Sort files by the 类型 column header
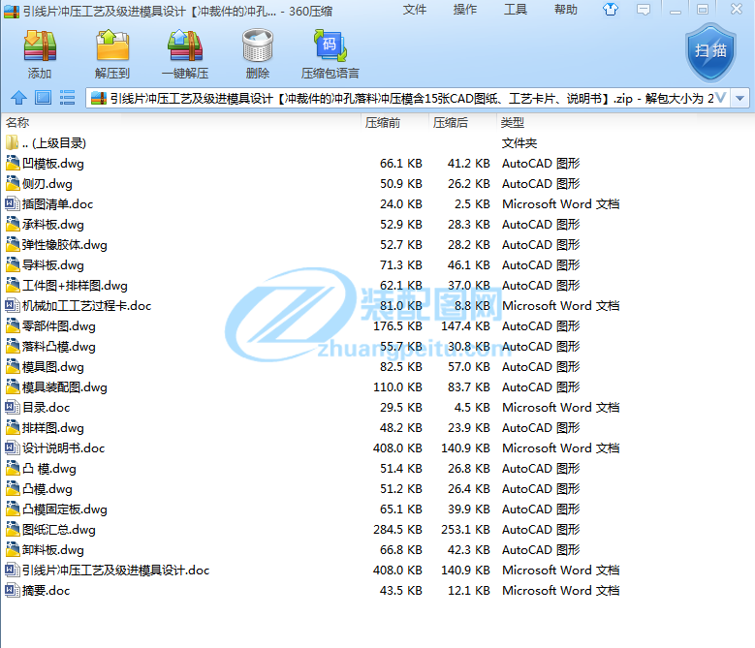 (x=512, y=123)
